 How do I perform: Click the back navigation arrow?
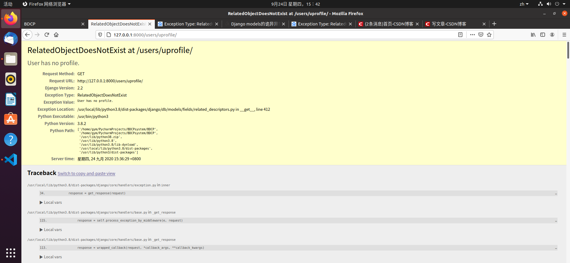[27, 35]
